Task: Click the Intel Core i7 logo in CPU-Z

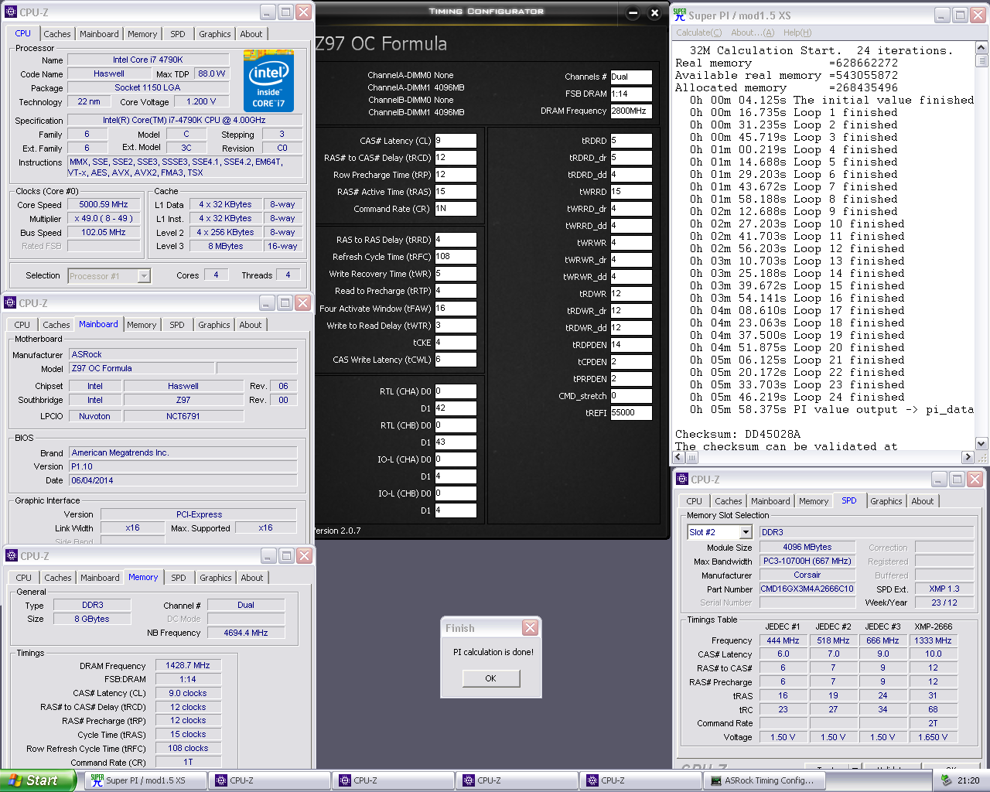Action: tap(268, 80)
